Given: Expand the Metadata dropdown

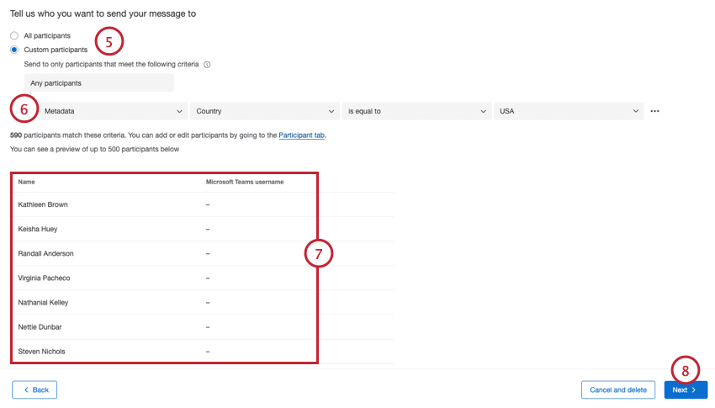Looking at the screenshot, I should tap(113, 111).
